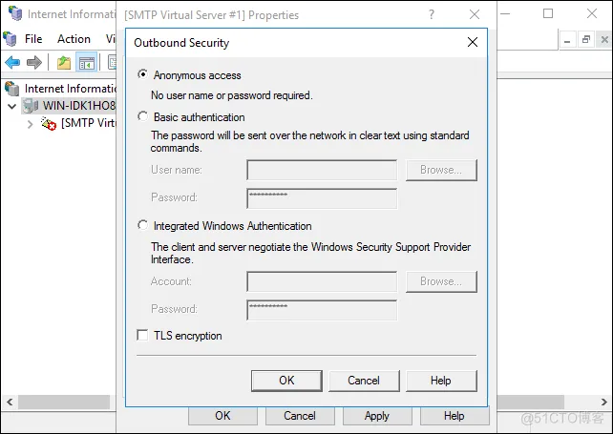Choose the Basic authentication option
This screenshot has height=434, width=613.
(x=143, y=117)
